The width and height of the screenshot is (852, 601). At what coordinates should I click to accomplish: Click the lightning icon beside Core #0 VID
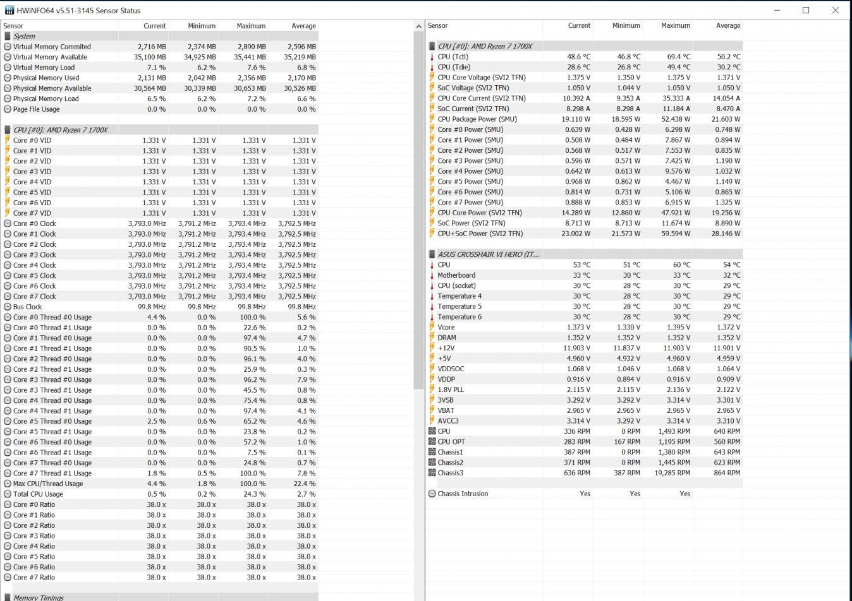(x=8, y=140)
